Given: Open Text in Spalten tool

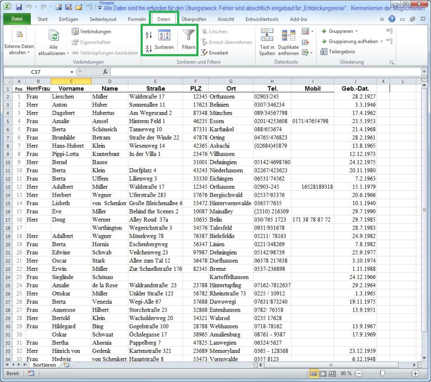Looking at the screenshot, I should coord(267,40).
